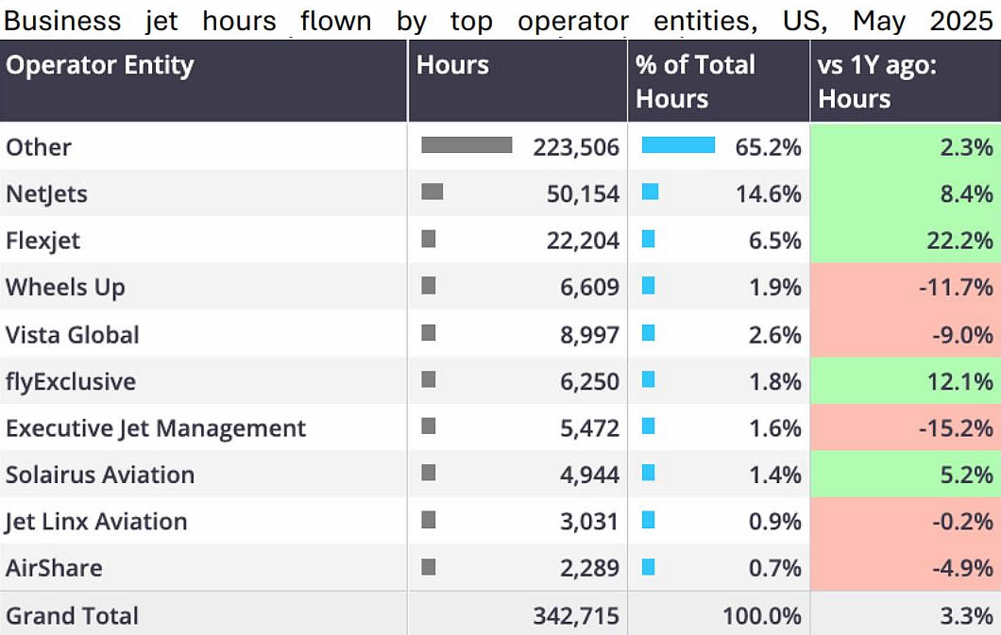Screen dimensions: 1001x635
Task: Select Wheels Up hours value 6,609
Action: point(590,288)
